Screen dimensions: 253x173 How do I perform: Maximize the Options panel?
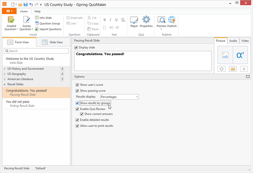click(248, 77)
